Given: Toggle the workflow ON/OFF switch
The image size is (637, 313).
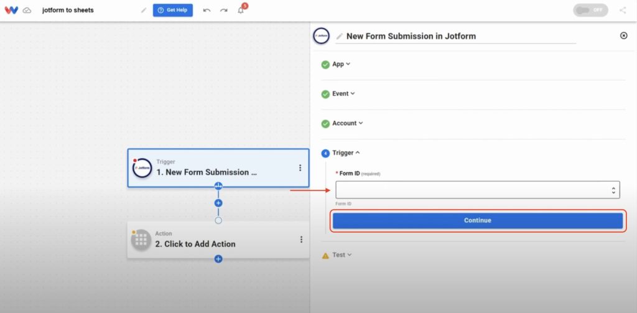Looking at the screenshot, I should [x=590, y=10].
